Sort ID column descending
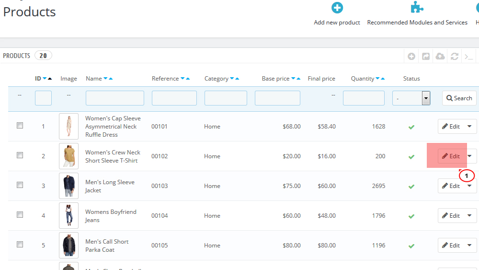This screenshot has height=270, width=479. tap(45, 79)
